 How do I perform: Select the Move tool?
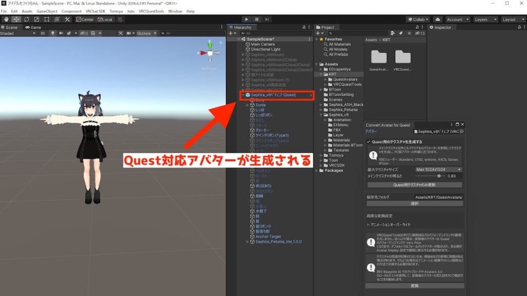(16, 20)
